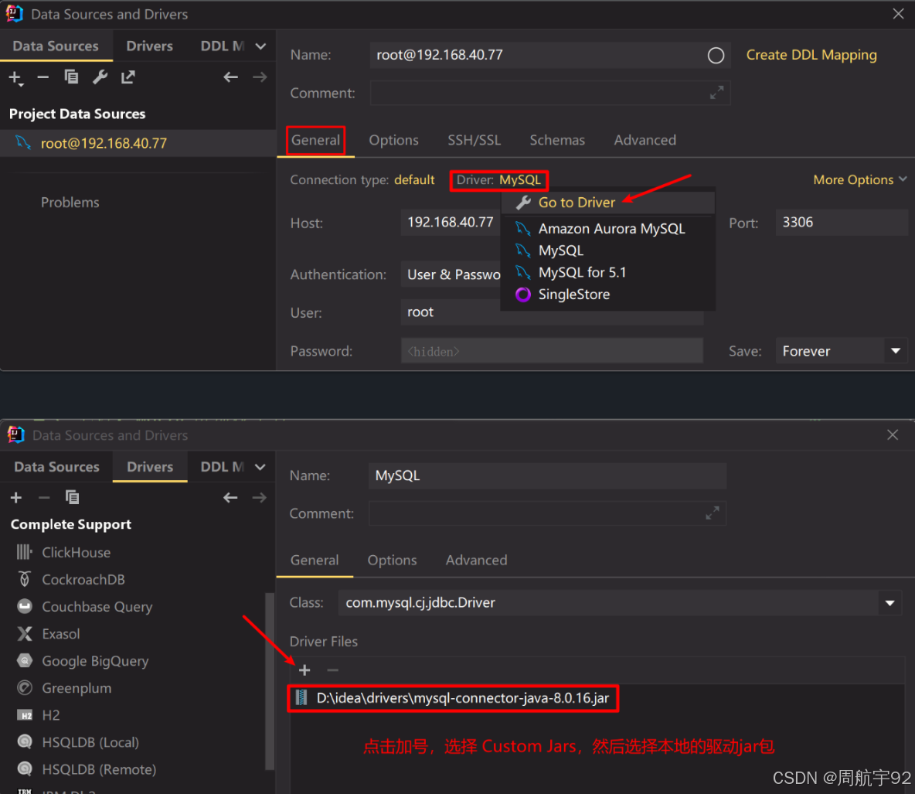Remove driver file with minus button

click(x=332, y=670)
